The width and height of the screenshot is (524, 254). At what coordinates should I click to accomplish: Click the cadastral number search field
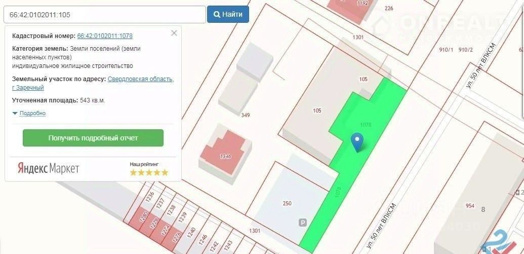pyautogui.click(x=105, y=14)
